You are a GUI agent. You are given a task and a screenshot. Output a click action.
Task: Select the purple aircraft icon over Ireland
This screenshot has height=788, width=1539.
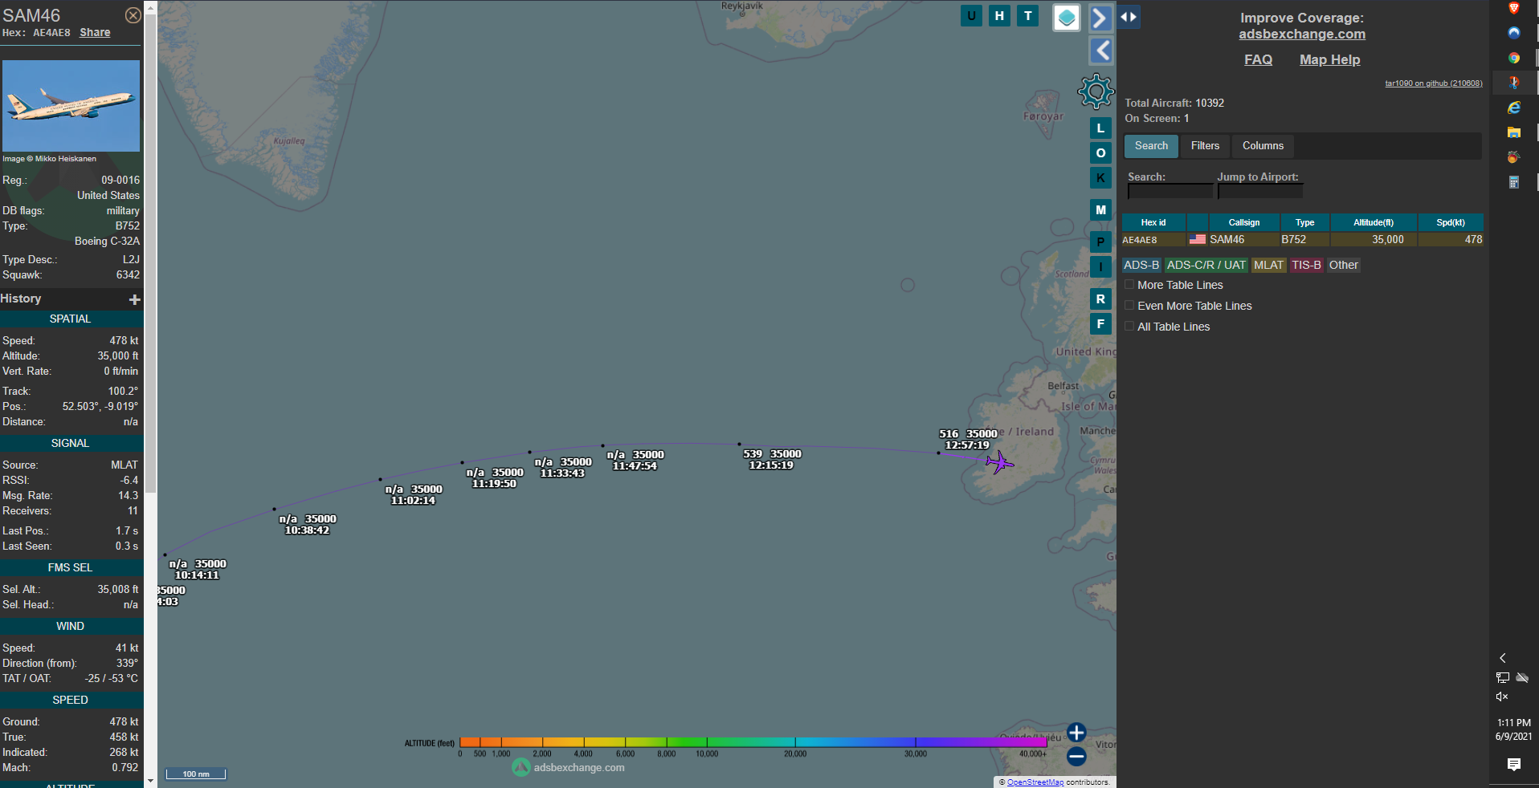coord(999,462)
